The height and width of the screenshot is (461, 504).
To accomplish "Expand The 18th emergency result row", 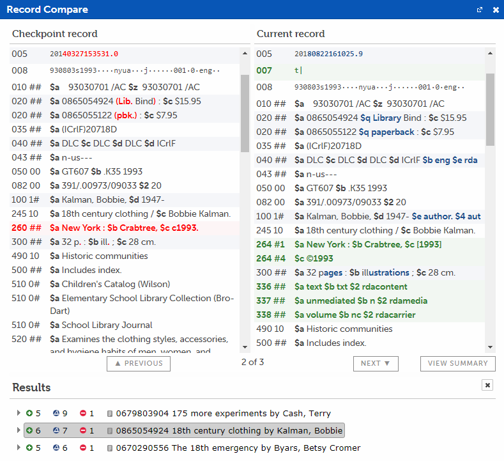I will point(19,448).
